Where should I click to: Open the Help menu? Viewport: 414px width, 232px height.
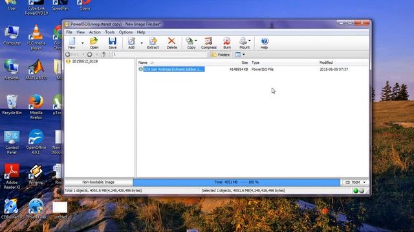[141, 32]
